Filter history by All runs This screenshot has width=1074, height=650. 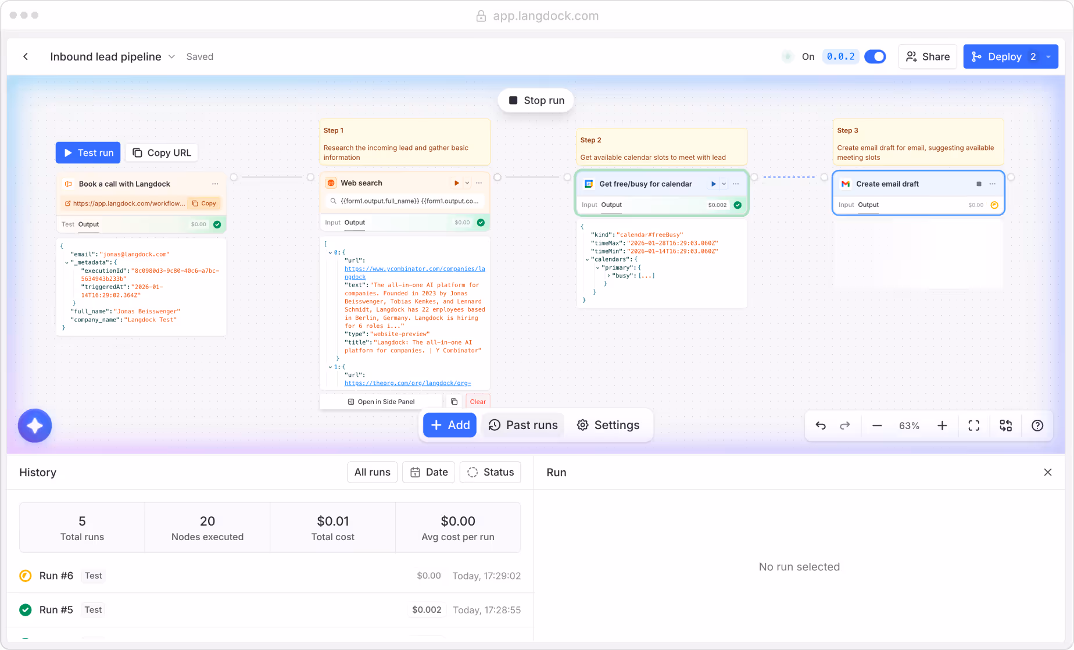pyautogui.click(x=373, y=472)
